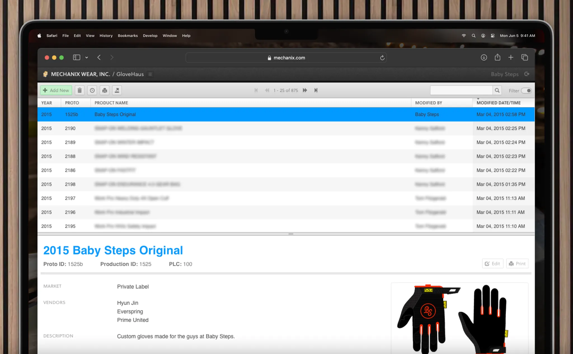Select row with proto 2197
573x354 pixels.
tap(286, 198)
